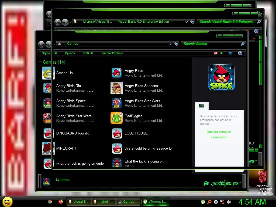The width and height of the screenshot is (276, 207).
Task: Collapse the Games (14) group header
Action: point(40,62)
